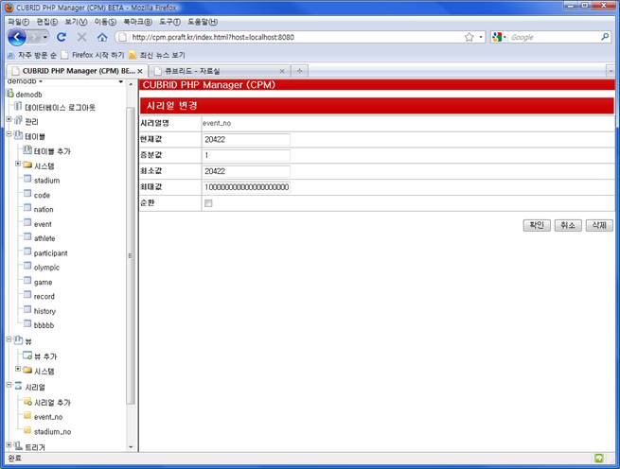Click the status bar green icon
Image resolution: width=620 pixels, height=469 pixels.
[x=599, y=459]
